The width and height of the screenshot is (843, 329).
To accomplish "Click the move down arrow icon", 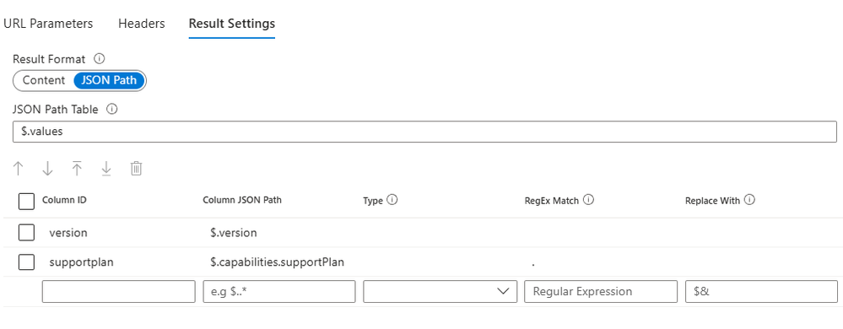I will click(47, 169).
